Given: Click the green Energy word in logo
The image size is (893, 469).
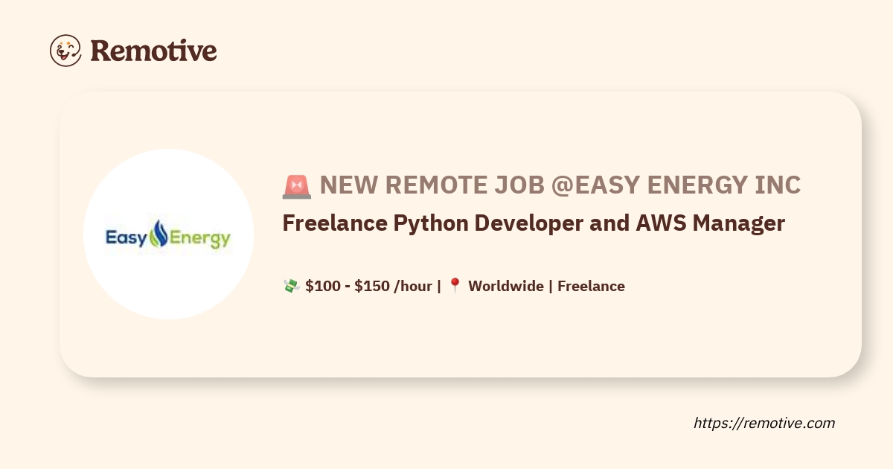Looking at the screenshot, I should point(200,240).
